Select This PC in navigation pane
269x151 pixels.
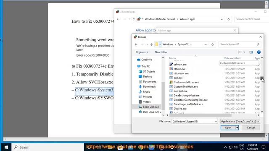tap(143, 66)
